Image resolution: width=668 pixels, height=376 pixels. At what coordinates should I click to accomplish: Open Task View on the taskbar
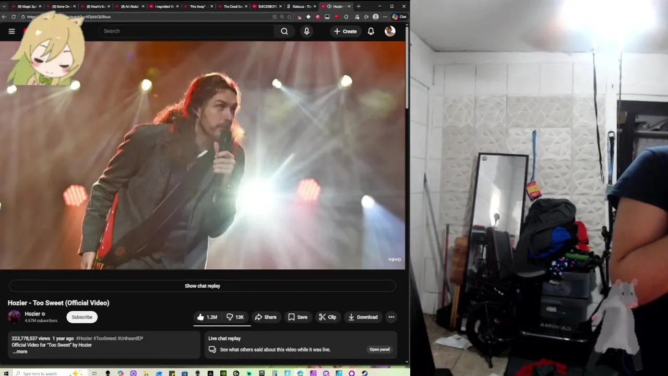coord(94,373)
